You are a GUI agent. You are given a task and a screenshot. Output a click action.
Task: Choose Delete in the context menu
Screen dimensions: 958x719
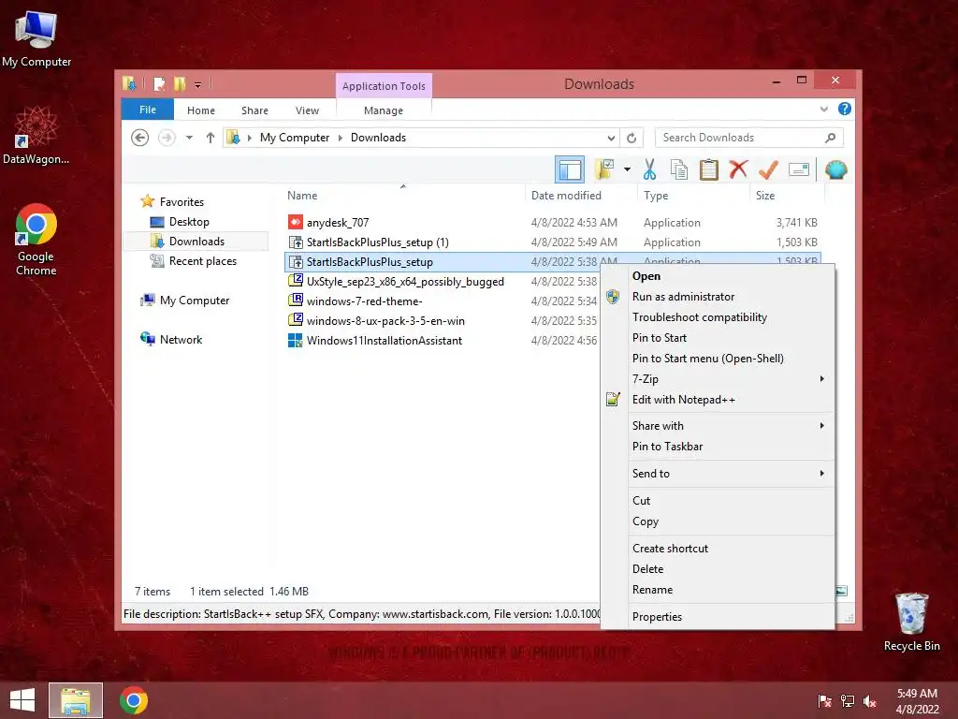point(718,569)
